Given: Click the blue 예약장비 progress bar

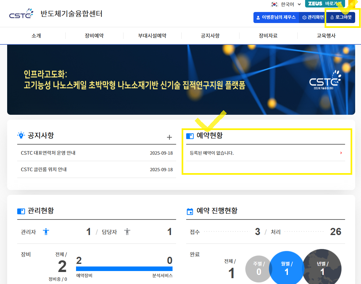Looking at the screenshot, I should coord(124,269).
